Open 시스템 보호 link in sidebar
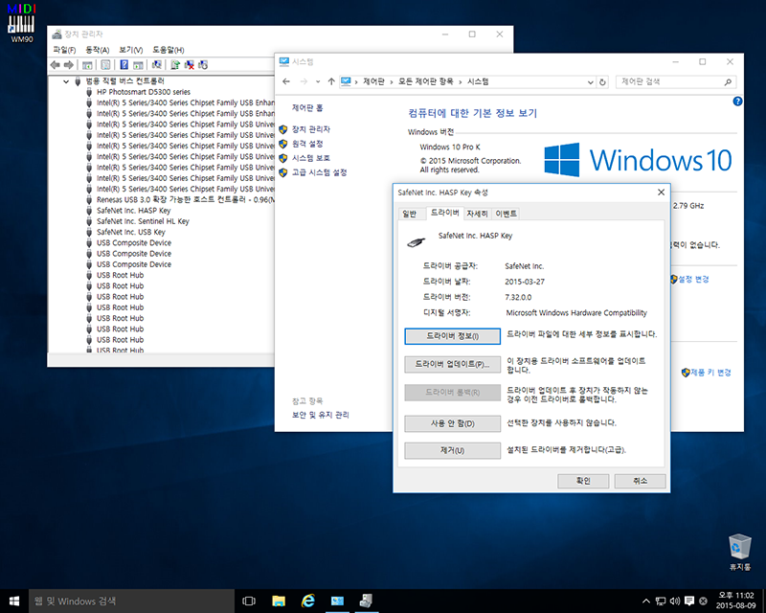The width and height of the screenshot is (766, 613). pos(311,158)
